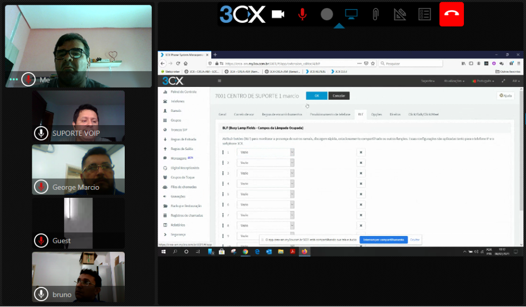
Task: Clear BLF row 8 with X button
Action: pyautogui.click(x=361, y=225)
